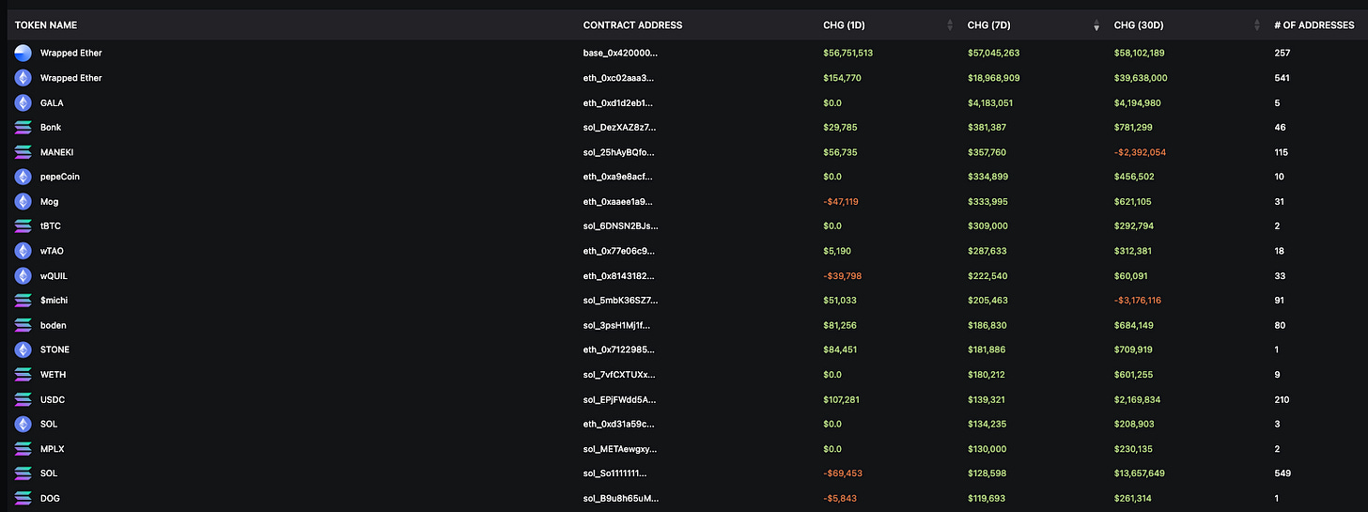Click the CHG (30D) header label

(1138, 24)
